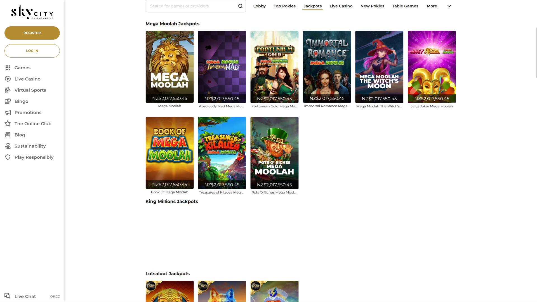Open the More menu in top navigation

[x=432, y=6]
